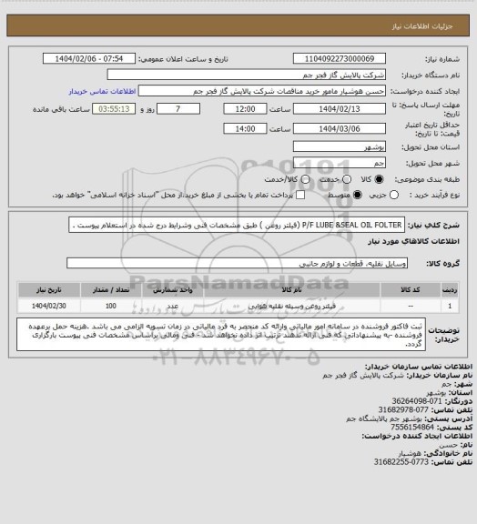Click the postal code 7556154864
This screenshot has height=524, width=477.
(x=412, y=427)
